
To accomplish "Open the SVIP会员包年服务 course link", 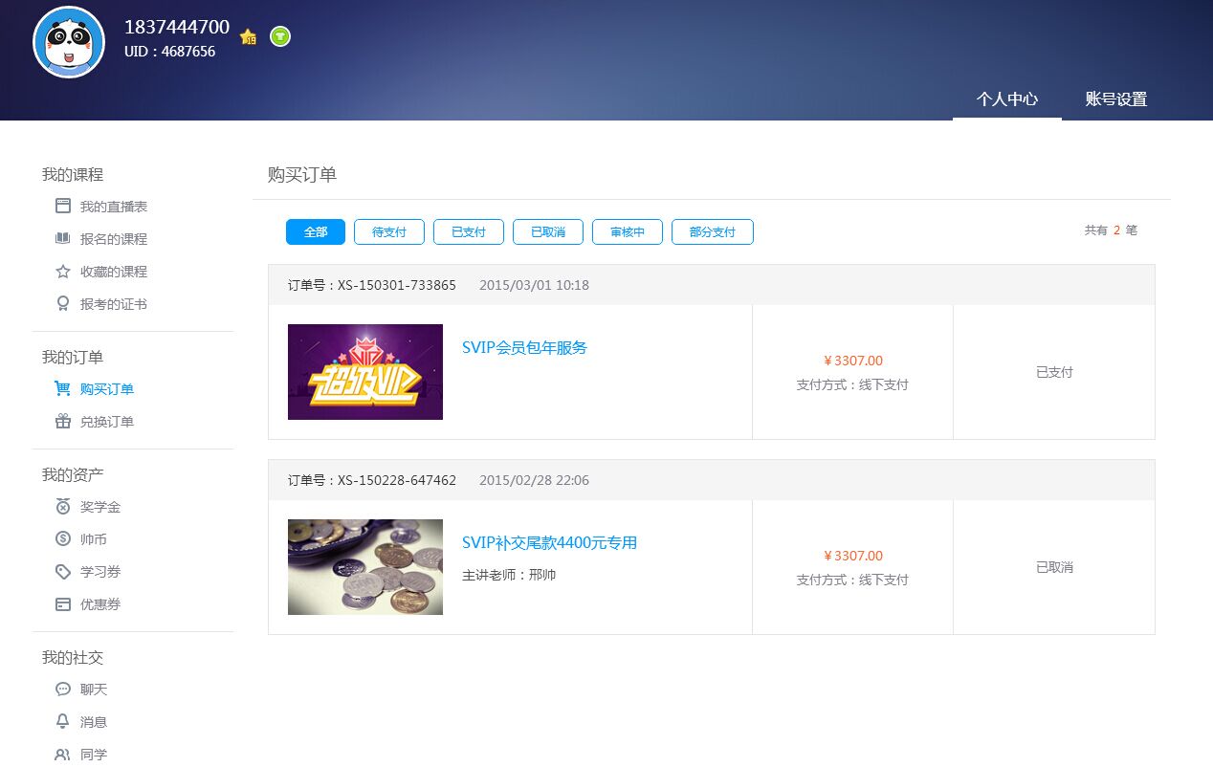I will click(x=524, y=348).
